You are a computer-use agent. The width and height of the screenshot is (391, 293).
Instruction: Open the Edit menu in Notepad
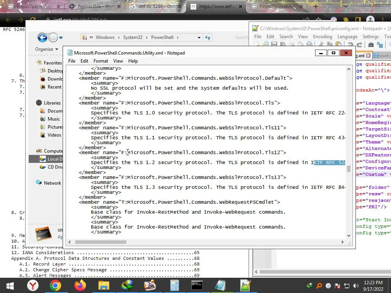click(x=84, y=61)
